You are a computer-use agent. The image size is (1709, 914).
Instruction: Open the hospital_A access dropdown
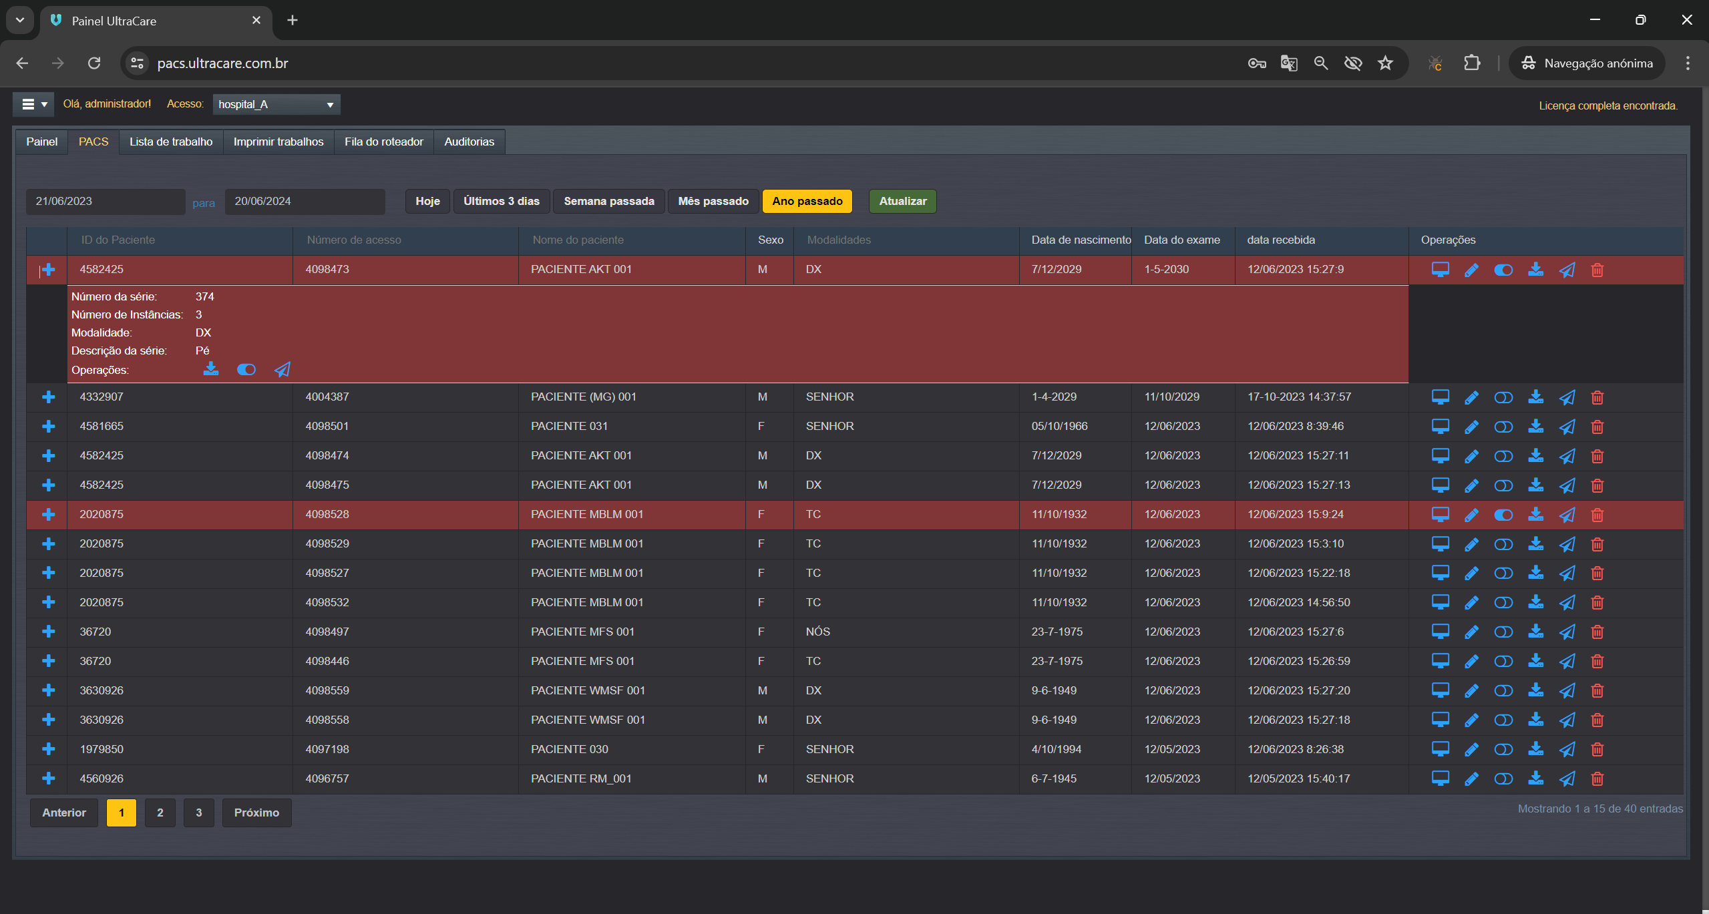276,104
